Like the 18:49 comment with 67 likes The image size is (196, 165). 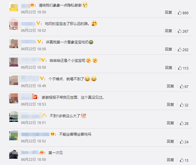point(182,86)
